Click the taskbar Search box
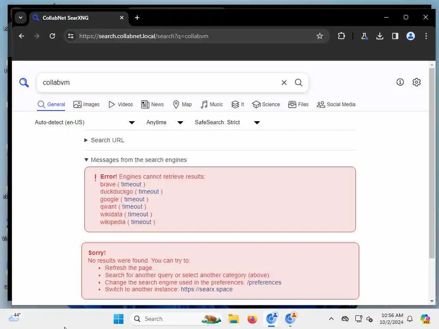The height and width of the screenshot is (329, 439). pos(176,319)
